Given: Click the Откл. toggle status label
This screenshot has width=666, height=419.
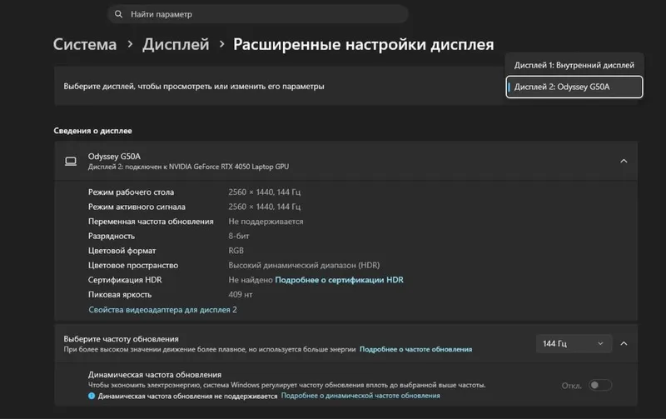Looking at the screenshot, I should tap(572, 386).
